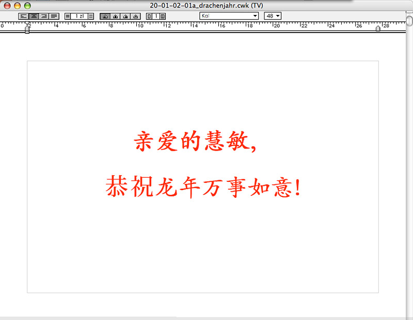Increase line spacing
The height and width of the screenshot is (320, 413).
point(91,16)
